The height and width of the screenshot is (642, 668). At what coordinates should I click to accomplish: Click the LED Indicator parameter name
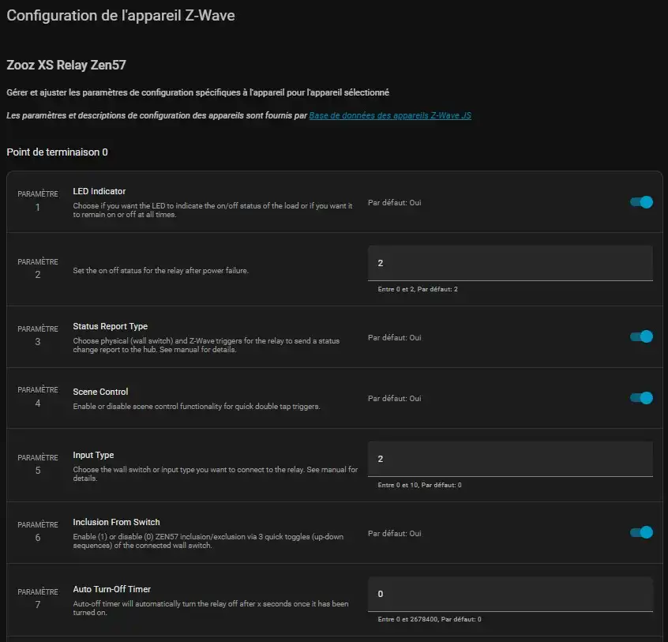tap(99, 191)
